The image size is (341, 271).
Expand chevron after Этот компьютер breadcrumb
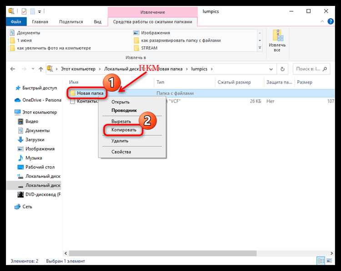[x=100, y=69]
